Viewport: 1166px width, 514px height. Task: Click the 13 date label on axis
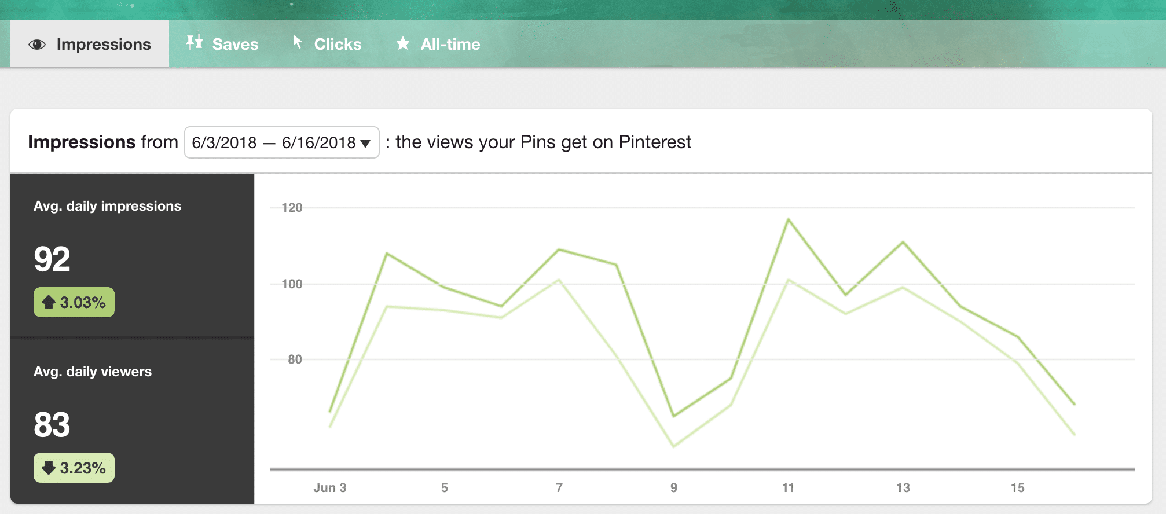click(x=903, y=487)
